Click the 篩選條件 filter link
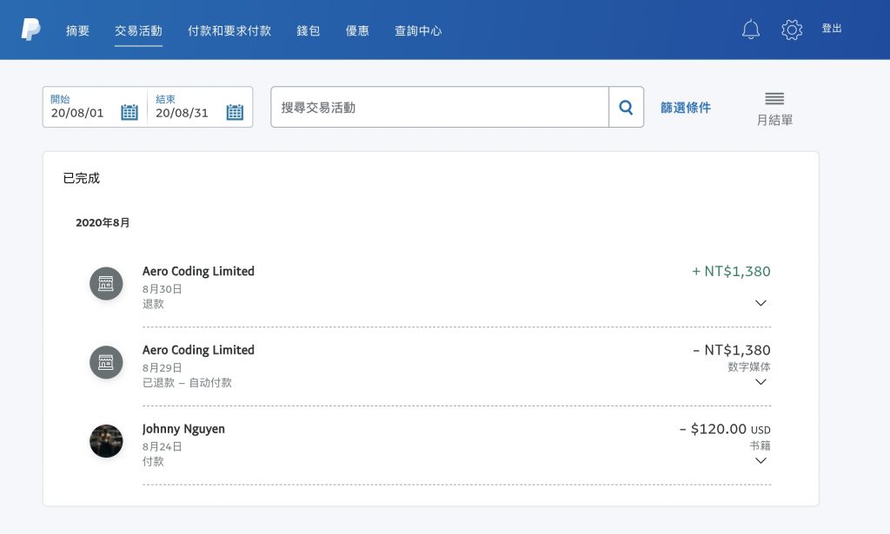The image size is (890, 534). [x=685, y=108]
